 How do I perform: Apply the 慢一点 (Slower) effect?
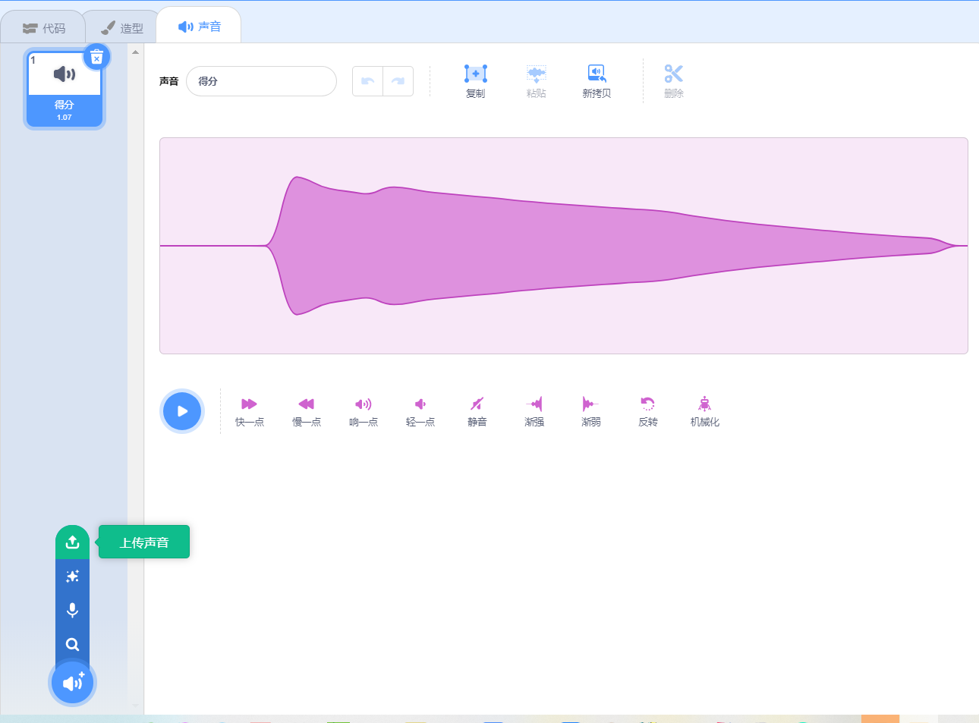[x=307, y=411]
